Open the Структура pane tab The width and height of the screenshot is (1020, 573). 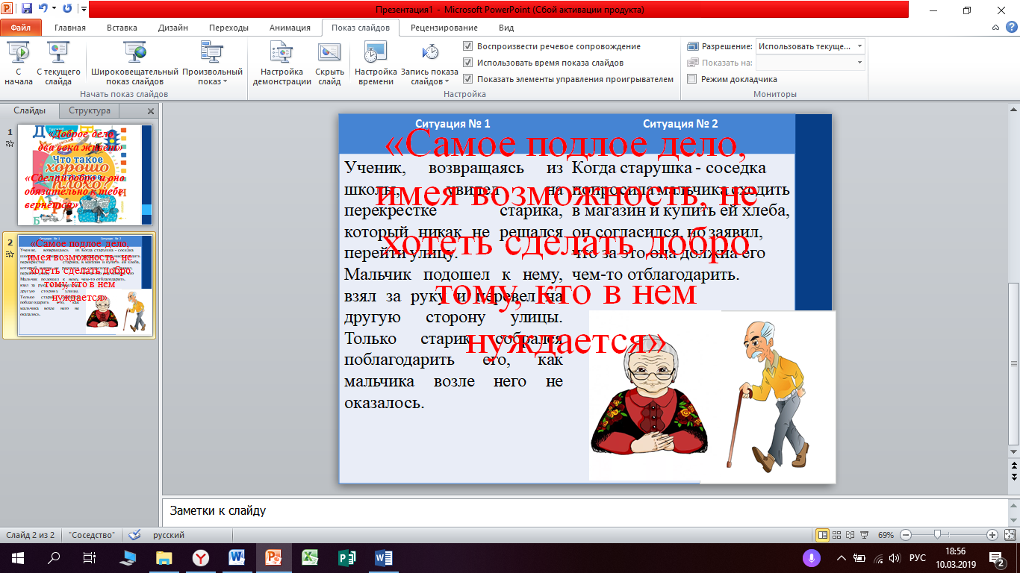click(90, 110)
